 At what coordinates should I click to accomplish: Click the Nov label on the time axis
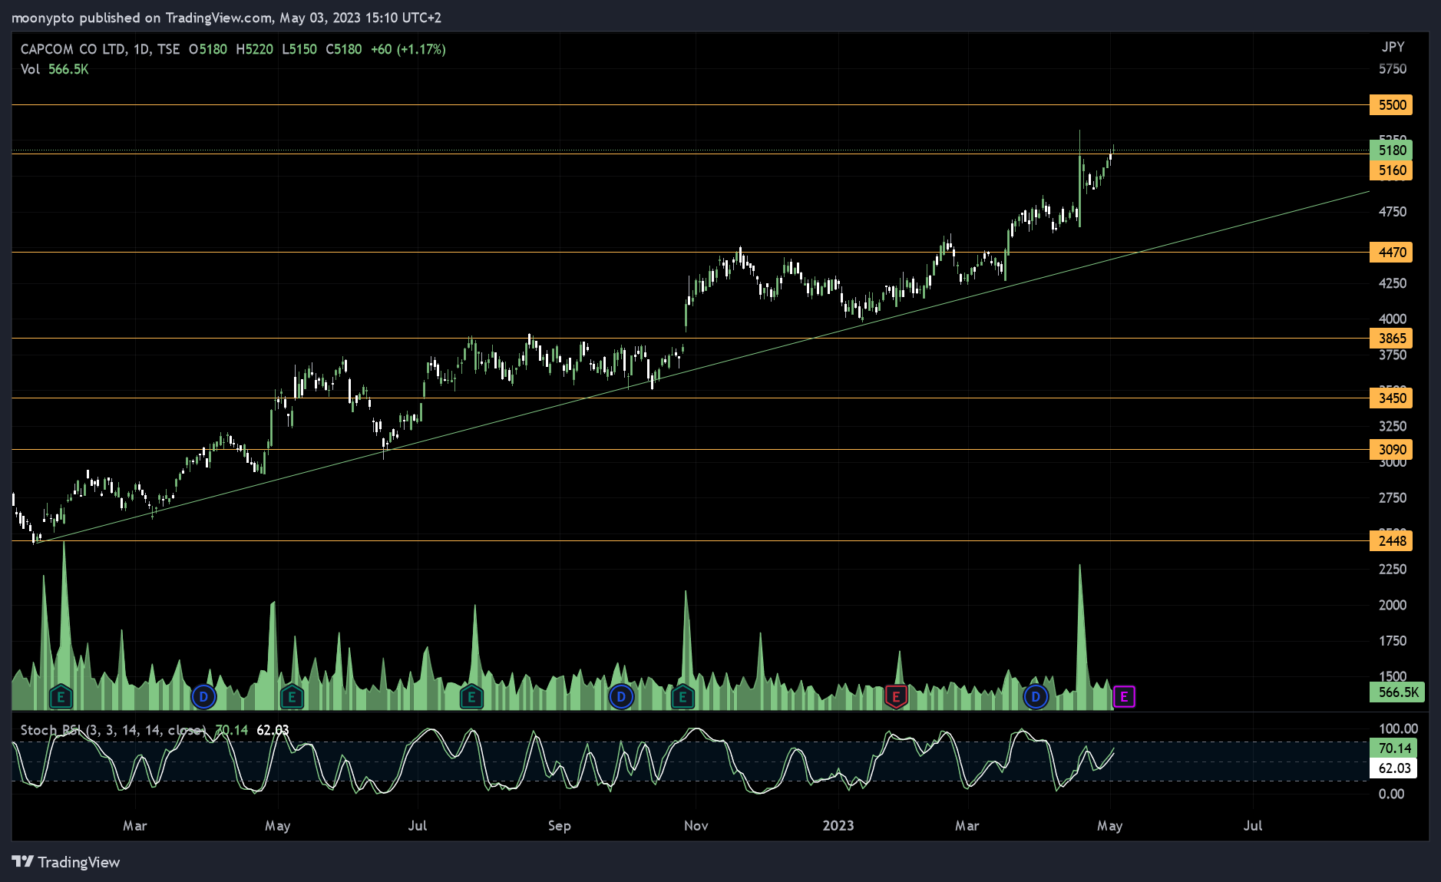pos(696,825)
